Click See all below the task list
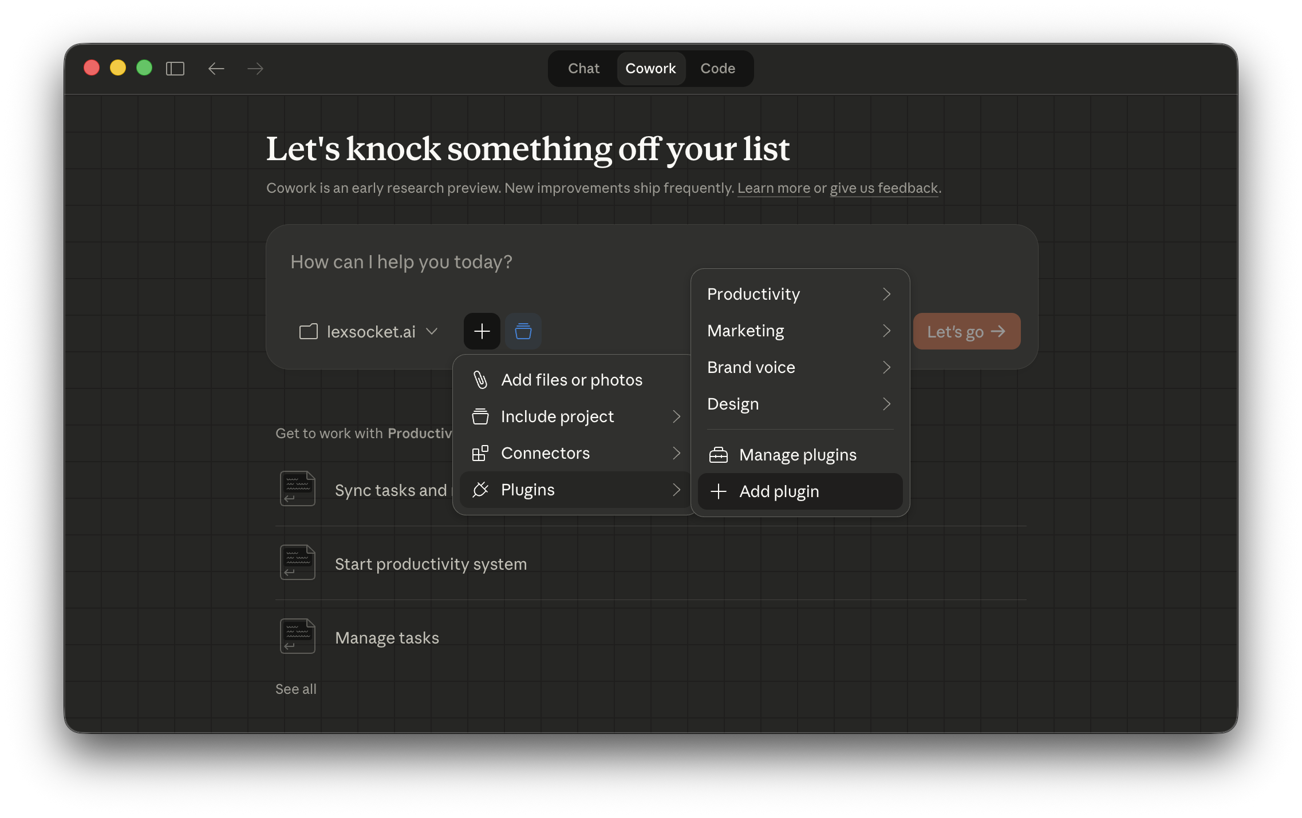The height and width of the screenshot is (818, 1302). coord(295,689)
